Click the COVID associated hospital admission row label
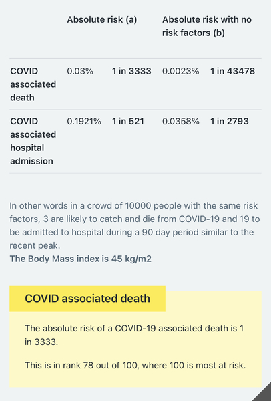 coord(33,141)
